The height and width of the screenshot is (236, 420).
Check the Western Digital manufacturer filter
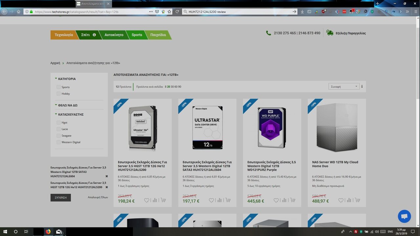coord(58,142)
